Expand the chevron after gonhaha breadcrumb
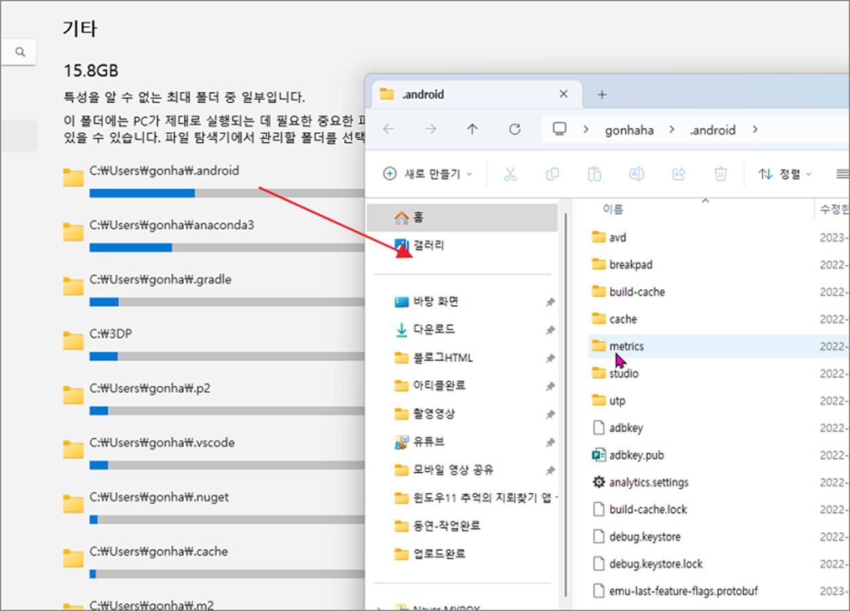This screenshot has height=611, width=850. pos(671,130)
